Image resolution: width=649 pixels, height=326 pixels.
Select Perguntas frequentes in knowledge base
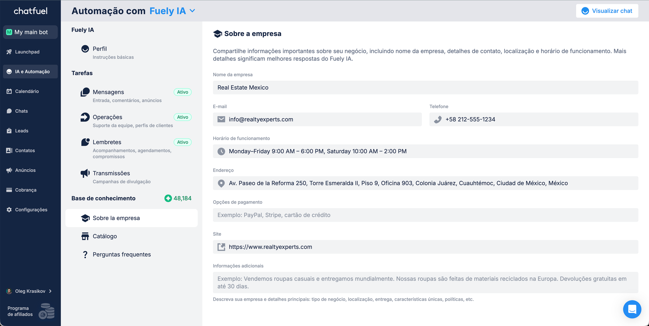coord(122,255)
